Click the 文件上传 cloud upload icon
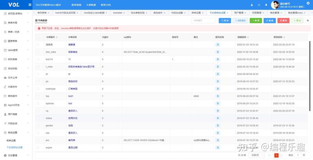The width and height of the screenshot is (313, 160). click(5, 78)
